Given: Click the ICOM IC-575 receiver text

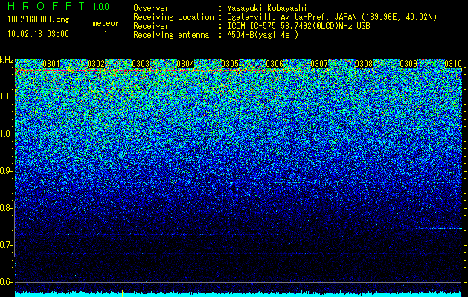Looking at the screenshot, I should click(x=298, y=26).
